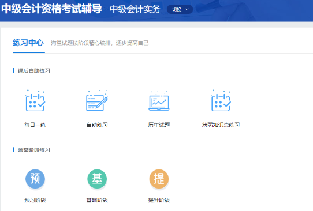Click the 提升阶段 label
The height and width of the screenshot is (211, 313).
(159, 200)
